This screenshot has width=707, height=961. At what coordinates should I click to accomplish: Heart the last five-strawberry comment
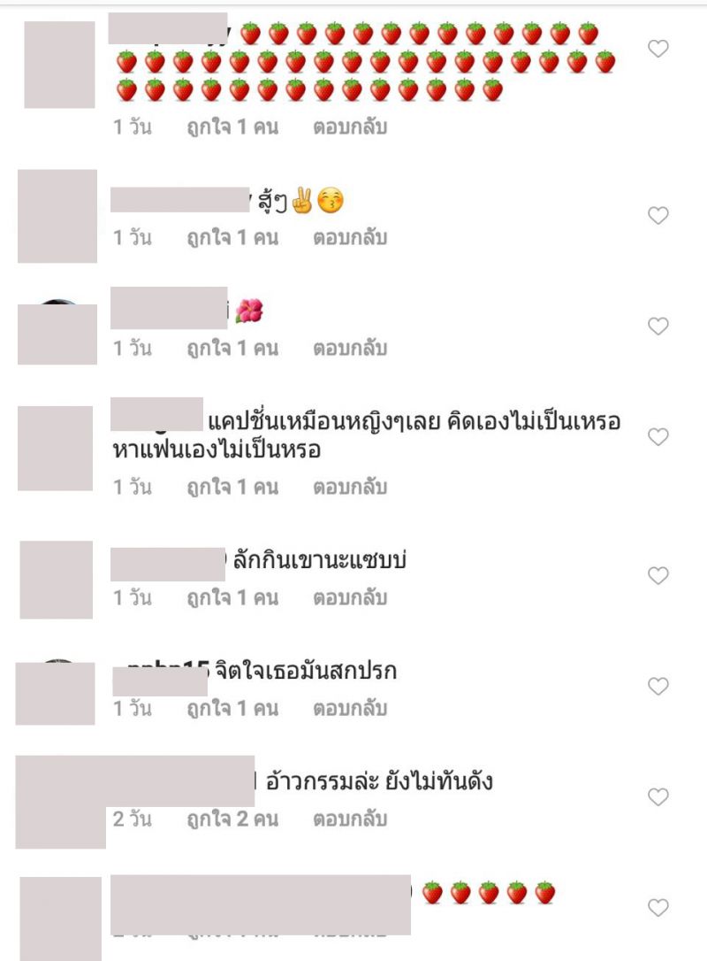pyautogui.click(x=658, y=907)
